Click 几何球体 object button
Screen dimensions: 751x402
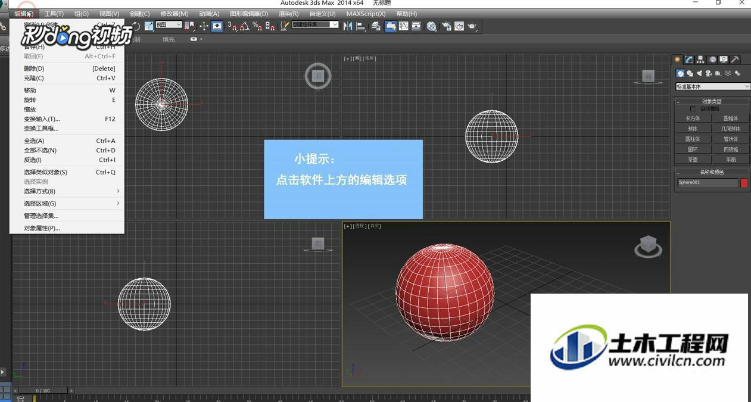[x=731, y=129]
